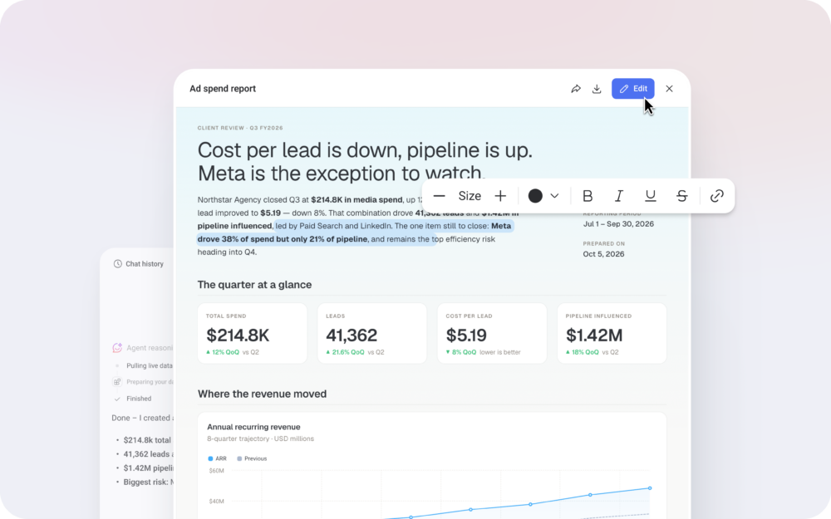Viewport: 831px width, 519px height.
Task: Click The quarter at a glance heading
Action: click(x=254, y=285)
